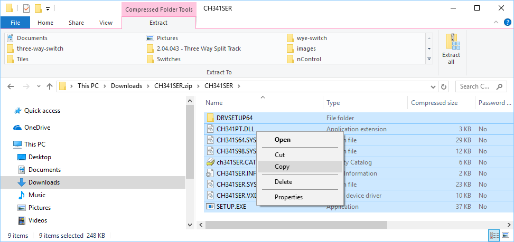
Task: Collapse the ribbon with the chevron
Action: tap(496, 23)
